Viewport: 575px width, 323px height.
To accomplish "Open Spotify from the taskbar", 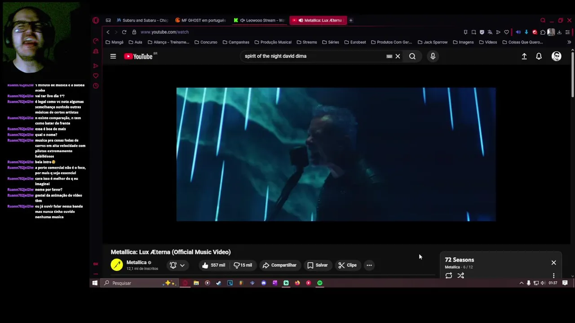I will (x=320, y=283).
